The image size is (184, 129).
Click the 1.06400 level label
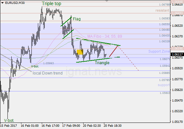click(165, 35)
